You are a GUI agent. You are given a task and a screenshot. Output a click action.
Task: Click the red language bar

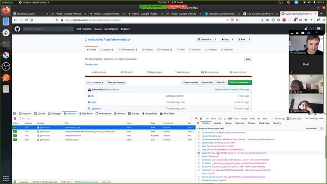pos(168,77)
